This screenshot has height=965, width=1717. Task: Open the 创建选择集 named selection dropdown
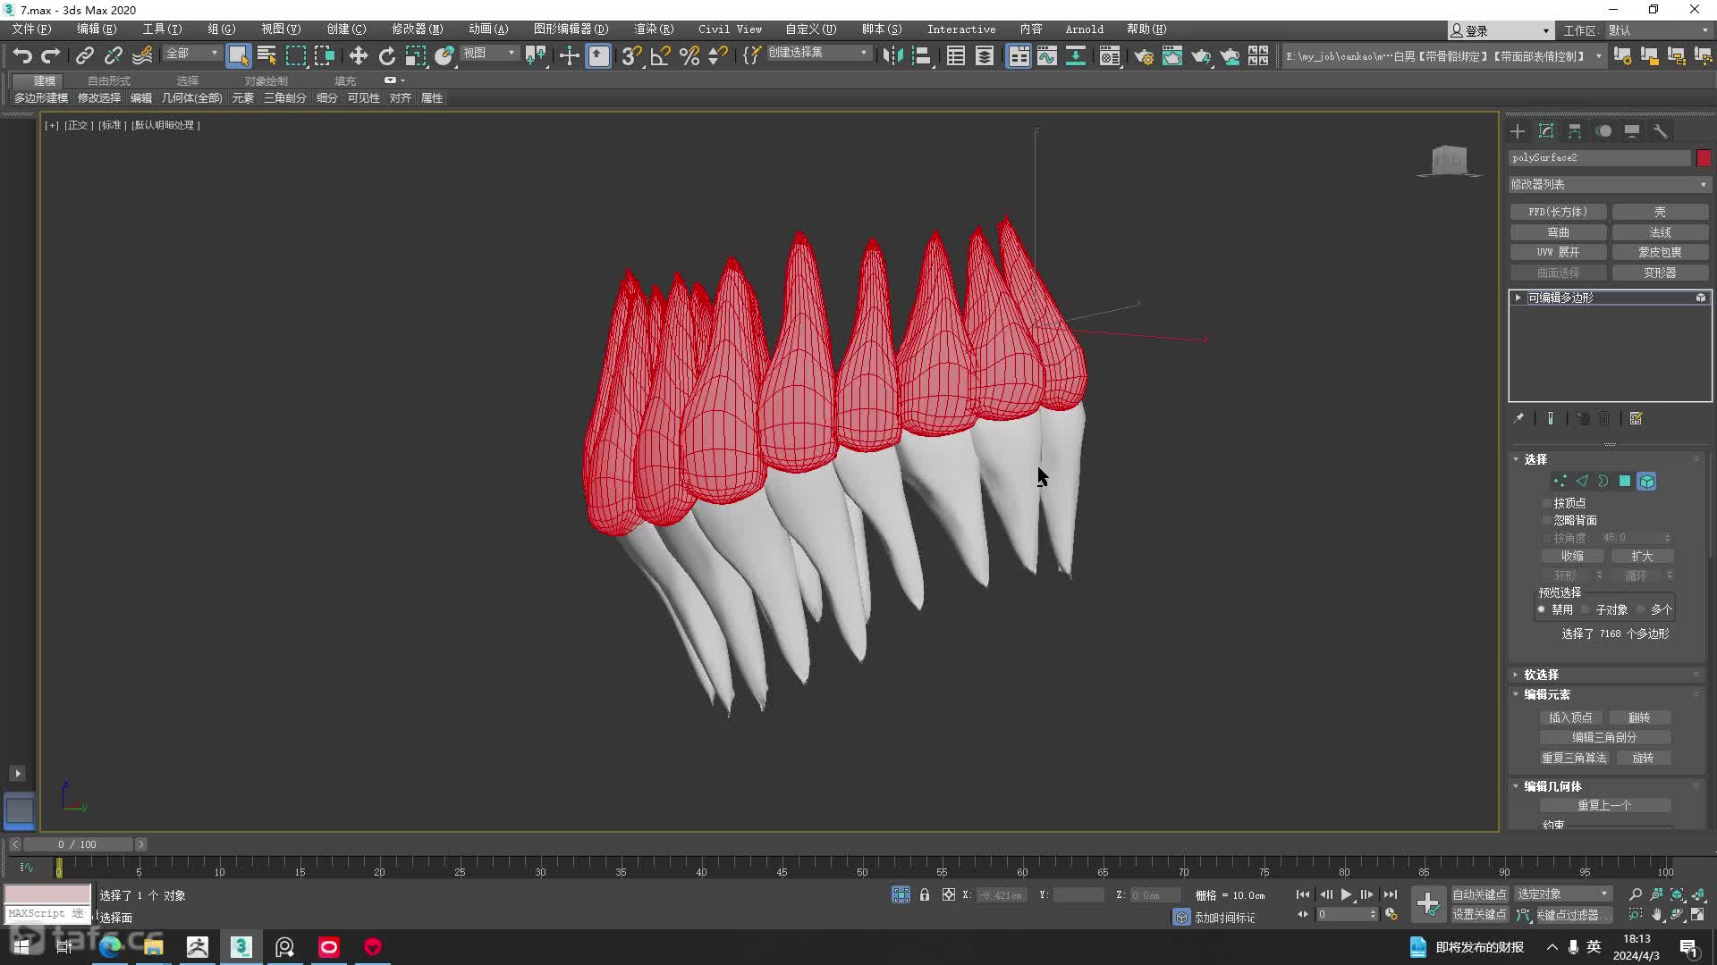(818, 53)
